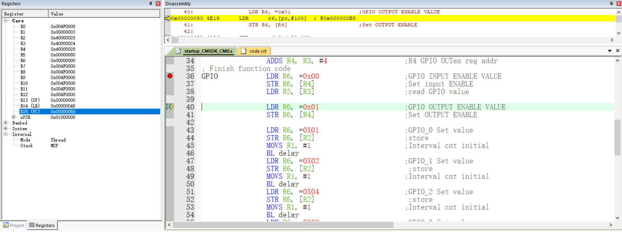Open the Project panel tab
The image size is (622, 232).
[x=14, y=225]
